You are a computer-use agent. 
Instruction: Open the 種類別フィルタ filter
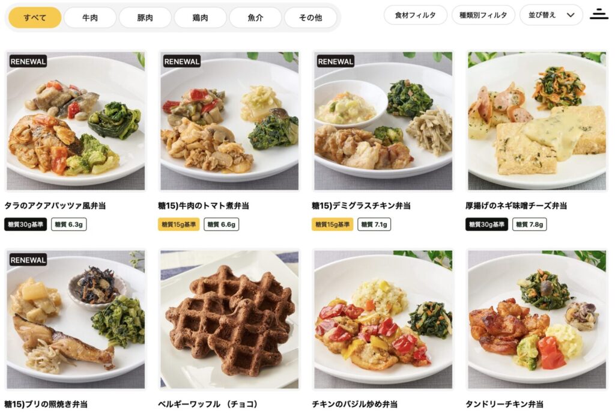tap(483, 15)
